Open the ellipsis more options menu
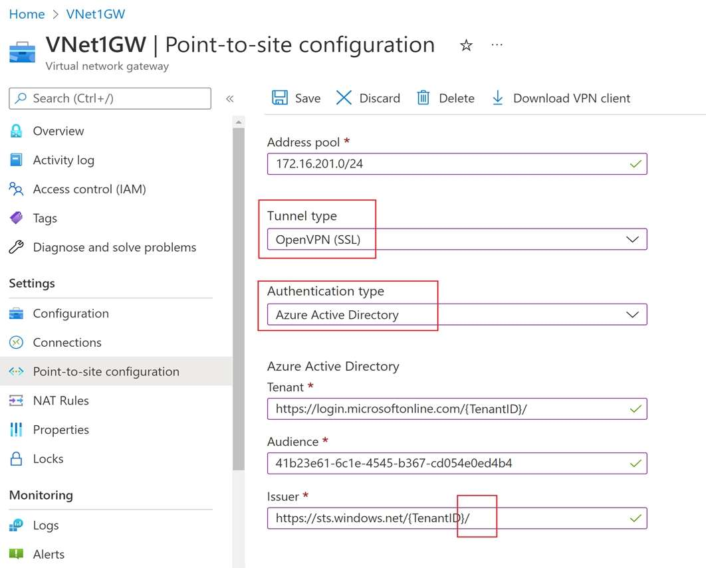The image size is (706, 568). click(497, 45)
